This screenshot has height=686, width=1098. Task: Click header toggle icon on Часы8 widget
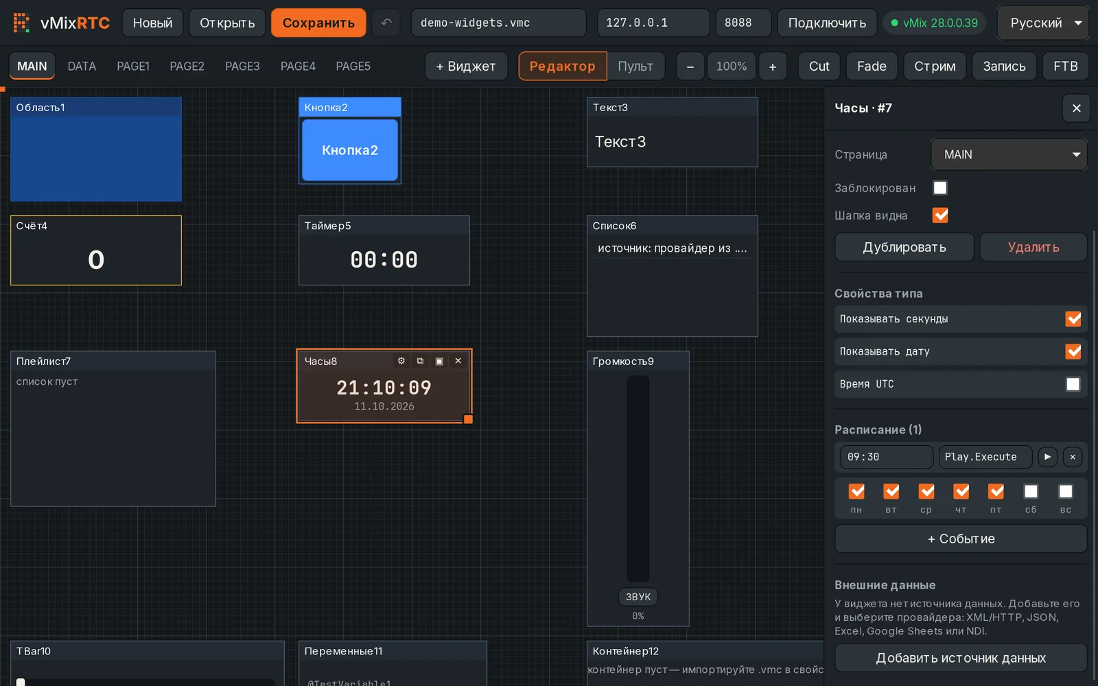coord(439,361)
